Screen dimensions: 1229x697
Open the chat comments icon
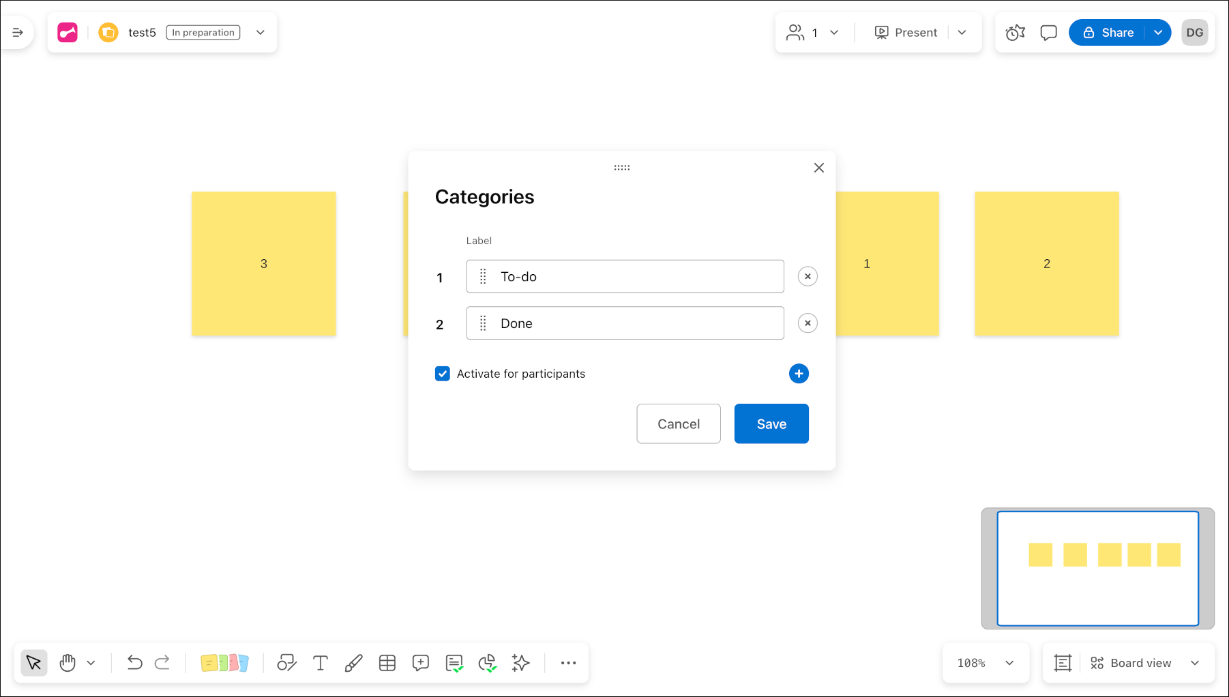click(1048, 33)
